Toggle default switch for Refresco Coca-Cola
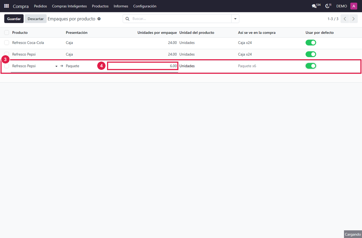This screenshot has height=238, width=362. [x=311, y=43]
